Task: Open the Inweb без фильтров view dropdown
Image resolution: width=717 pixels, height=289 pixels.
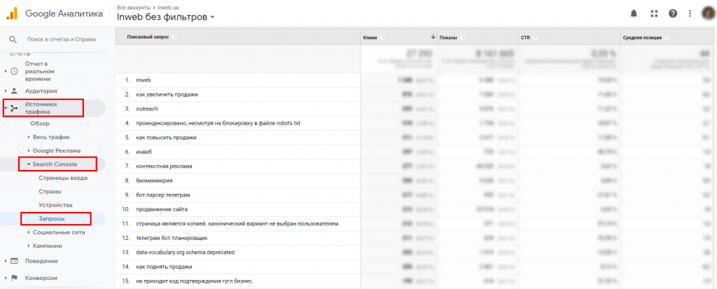Action: click(166, 17)
